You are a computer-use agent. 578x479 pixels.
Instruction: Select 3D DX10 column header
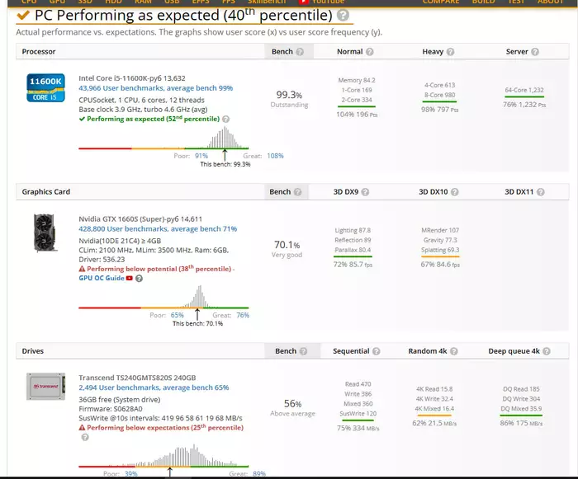click(x=433, y=192)
